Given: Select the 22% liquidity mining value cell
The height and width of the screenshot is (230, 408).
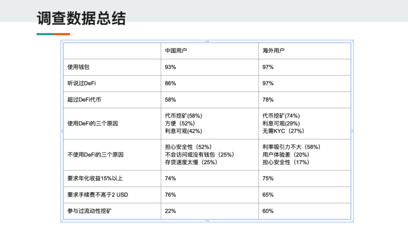Looking at the screenshot, I should 210,211.
